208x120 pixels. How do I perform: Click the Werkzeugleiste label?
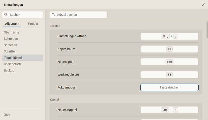click(x=68, y=75)
